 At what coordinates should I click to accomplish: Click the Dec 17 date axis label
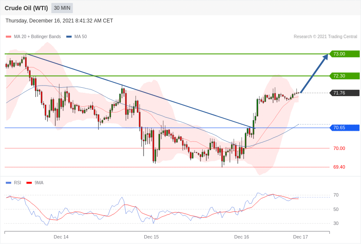(x=300, y=237)
